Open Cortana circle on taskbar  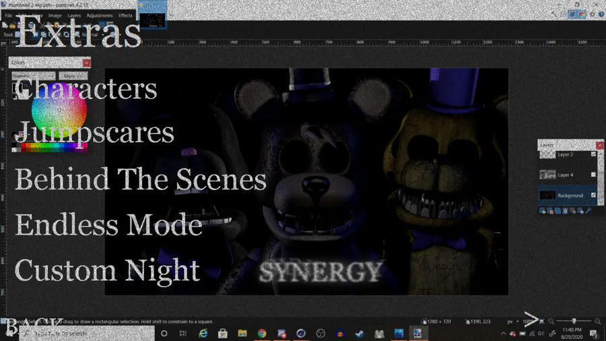164,334
